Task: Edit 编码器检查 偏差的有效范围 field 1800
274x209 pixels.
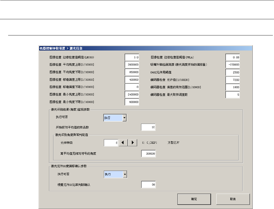Action: click(233, 87)
